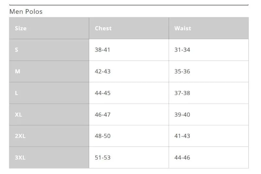
Task: Select chest value 46-47
Action: pos(102,114)
